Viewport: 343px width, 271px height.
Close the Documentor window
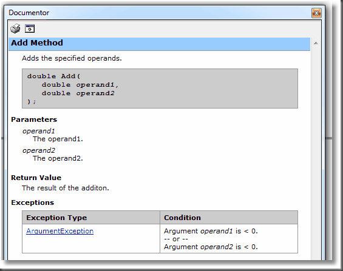coord(316,13)
